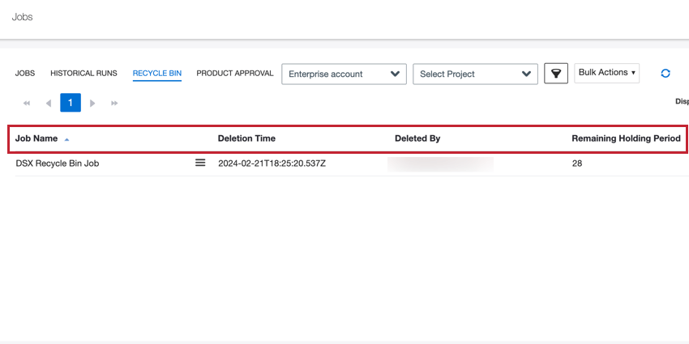Open the Bulk Actions dropdown
The height and width of the screenshot is (344, 689).
pos(607,73)
